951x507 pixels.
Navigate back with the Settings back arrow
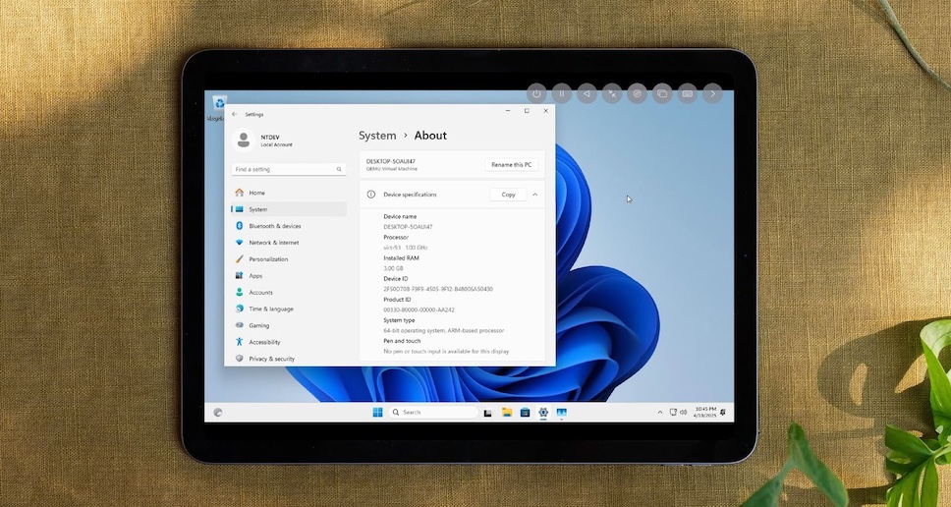pyautogui.click(x=234, y=114)
